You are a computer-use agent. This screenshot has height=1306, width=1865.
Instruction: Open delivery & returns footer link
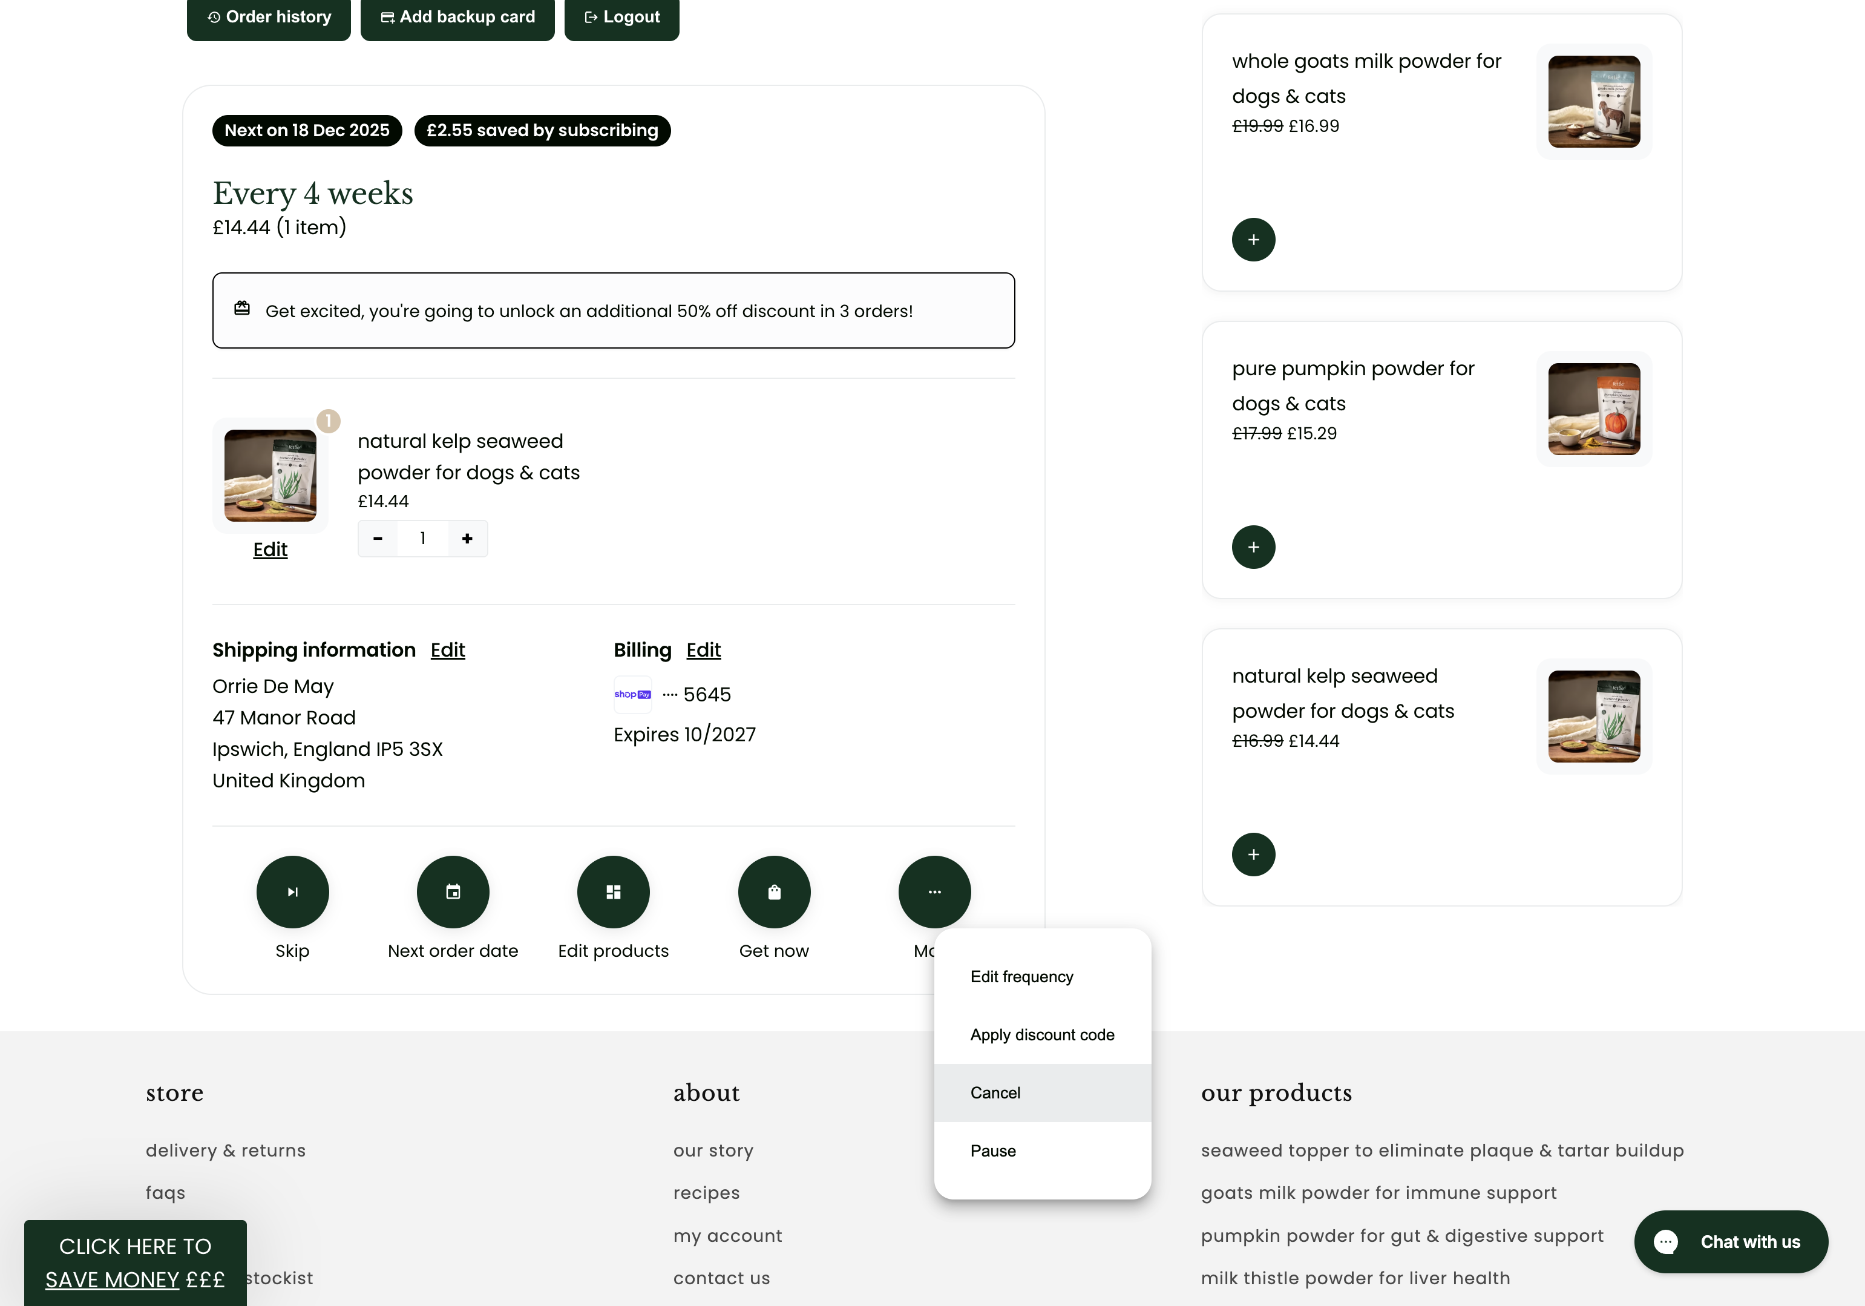[x=226, y=1151]
